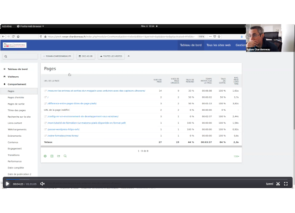Viewport: 295px width, 213px height.
Task: Collapse the top controls with the chevron
Action: 128,56
